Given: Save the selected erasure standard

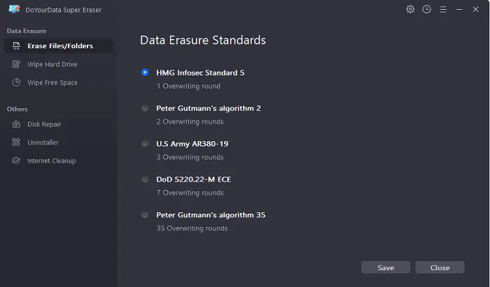Looking at the screenshot, I should click(x=386, y=267).
